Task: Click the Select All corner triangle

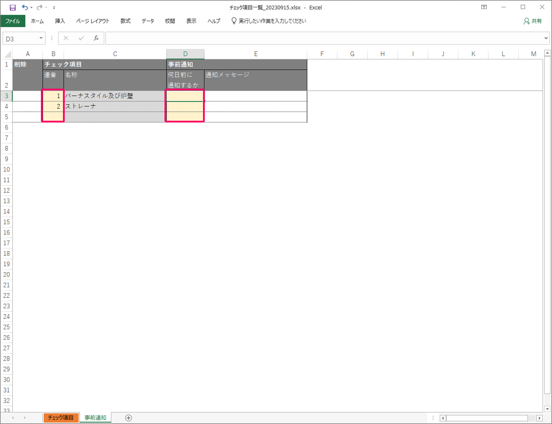Action: tap(8, 54)
